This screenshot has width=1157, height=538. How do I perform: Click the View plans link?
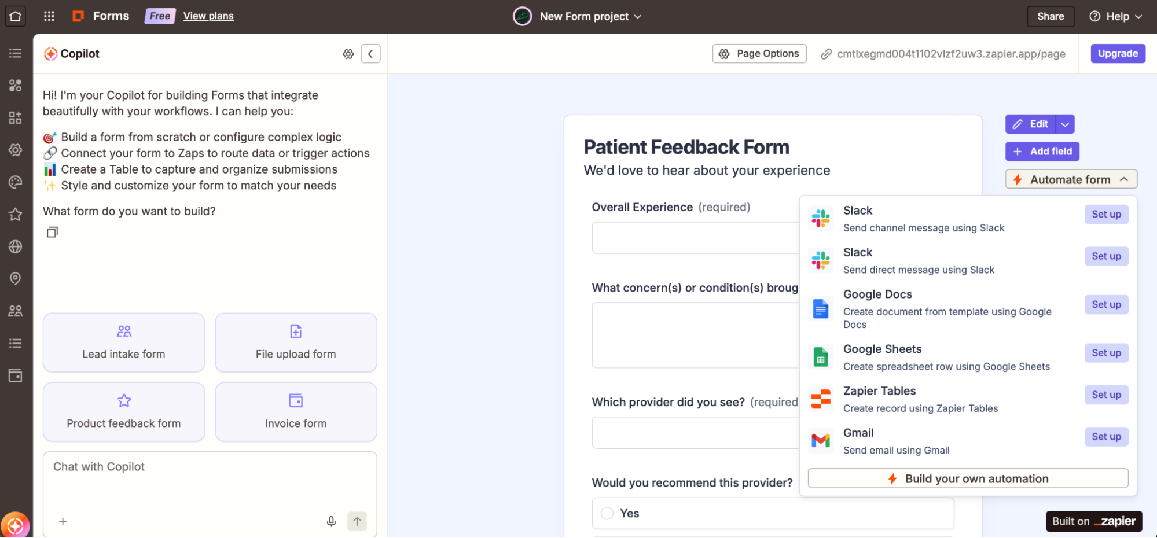[208, 16]
